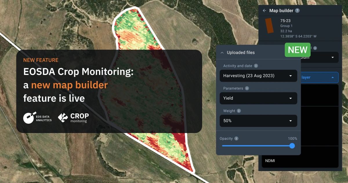Open the Yield parameter dropdown
Screen dimensions: 348x183
258,98
